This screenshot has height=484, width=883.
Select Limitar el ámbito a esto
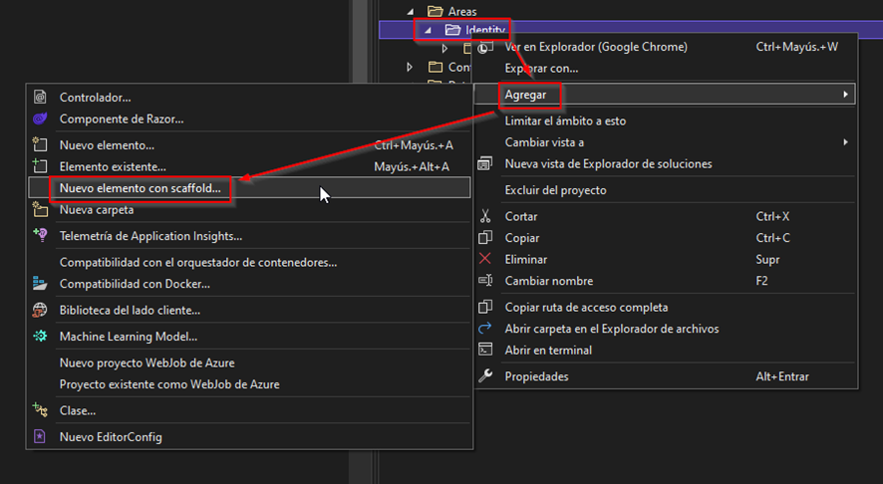(x=565, y=121)
